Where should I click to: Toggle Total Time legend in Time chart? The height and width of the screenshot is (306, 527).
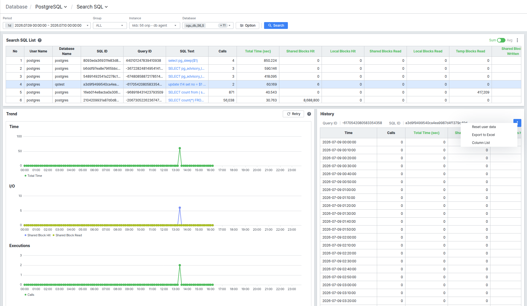click(x=33, y=176)
